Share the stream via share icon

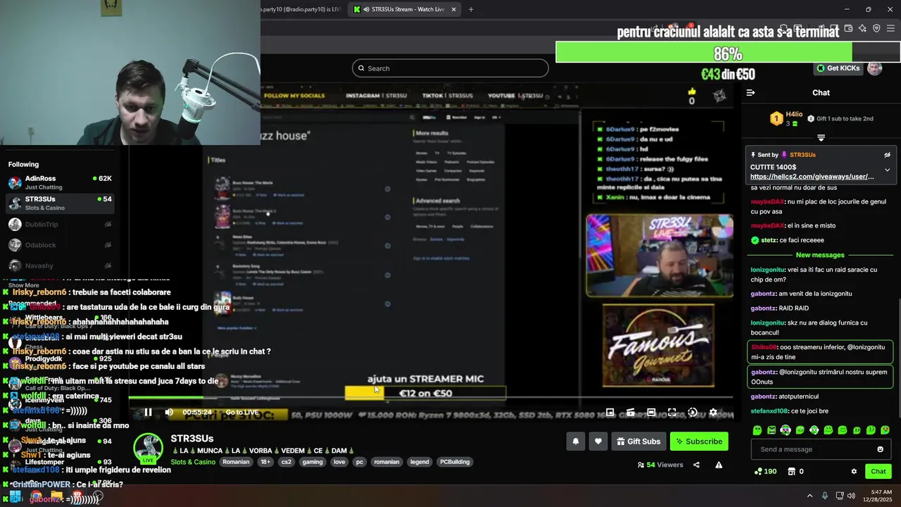coord(696,465)
